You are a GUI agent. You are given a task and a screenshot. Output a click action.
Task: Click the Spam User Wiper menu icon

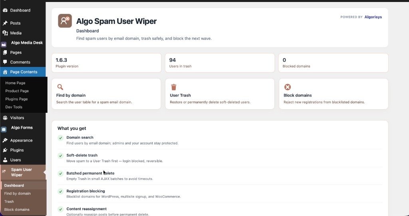click(x=4, y=171)
